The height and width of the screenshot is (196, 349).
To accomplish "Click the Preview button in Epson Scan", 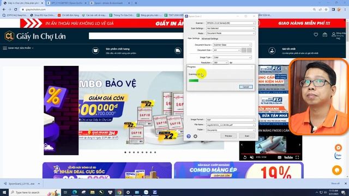I will point(228,136).
